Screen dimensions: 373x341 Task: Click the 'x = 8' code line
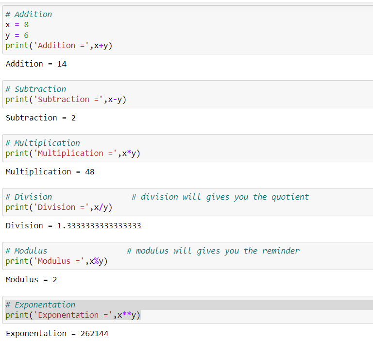coord(17,25)
